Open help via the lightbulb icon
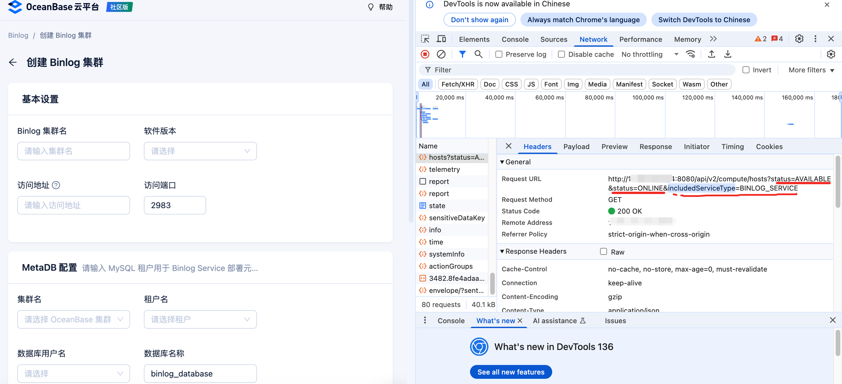Image resolution: width=842 pixels, height=384 pixels. [x=371, y=7]
